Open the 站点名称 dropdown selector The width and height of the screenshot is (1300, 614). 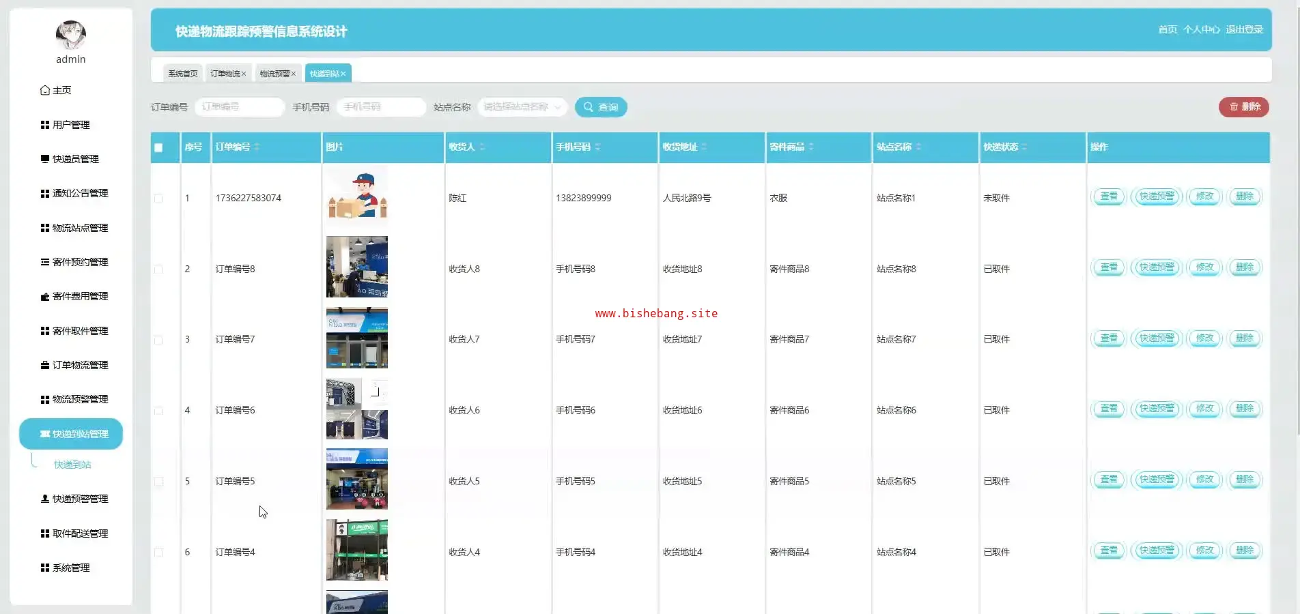[522, 107]
